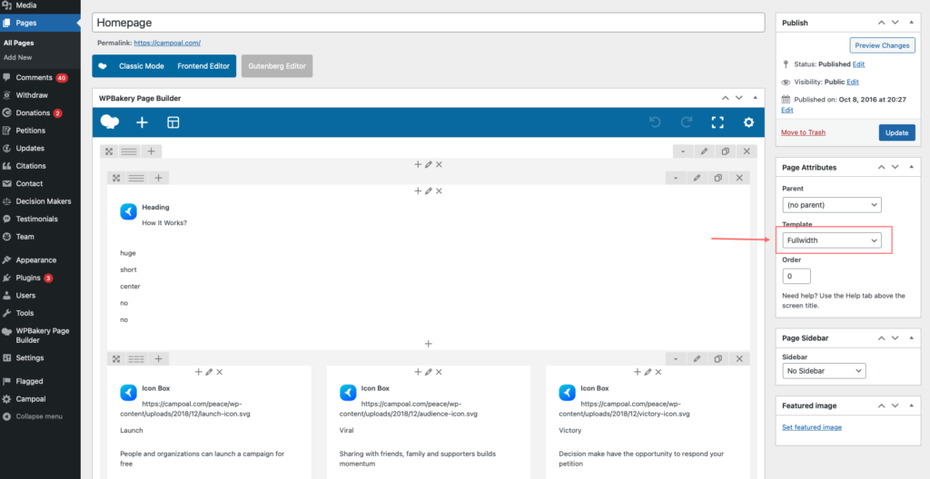Switch to Classic Mode editor
930x479 pixels.
coord(141,66)
